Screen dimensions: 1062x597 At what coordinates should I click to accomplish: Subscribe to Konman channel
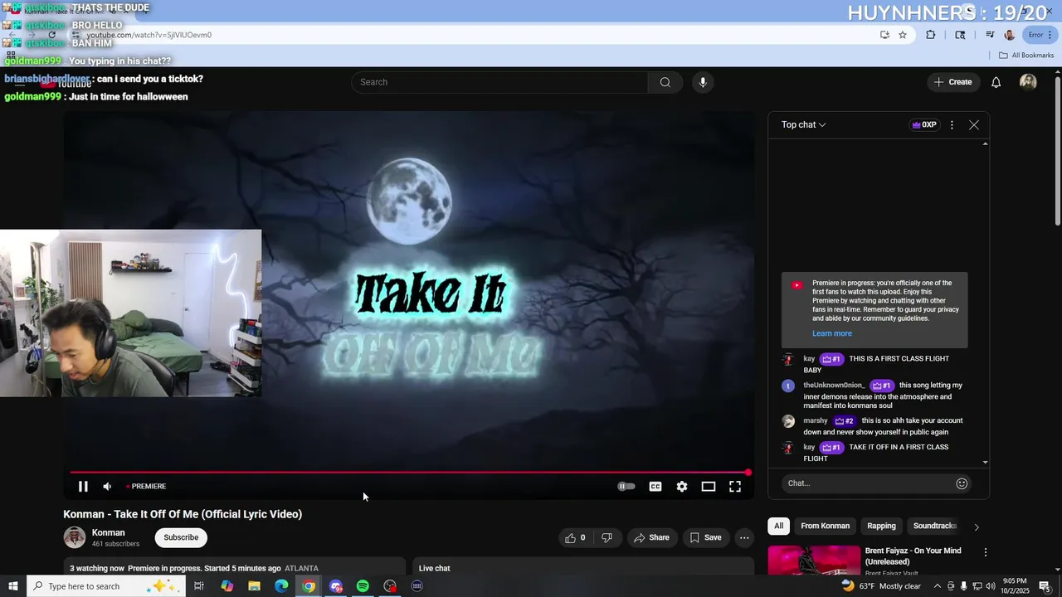tap(181, 537)
